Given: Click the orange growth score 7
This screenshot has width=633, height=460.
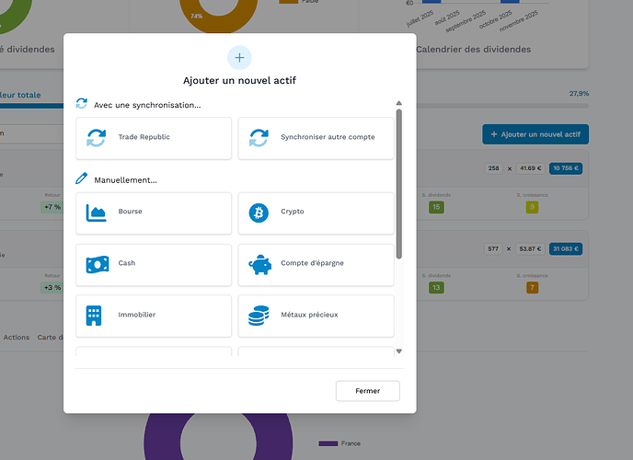Looking at the screenshot, I should 532,287.
